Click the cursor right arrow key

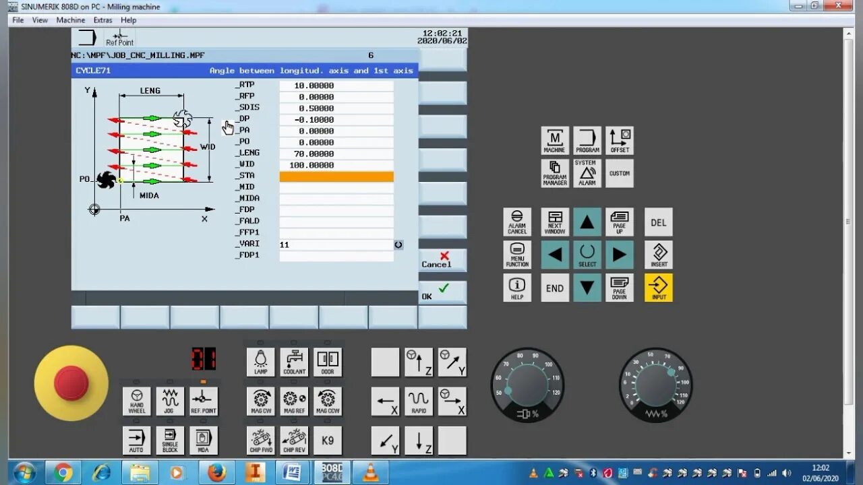pos(620,255)
